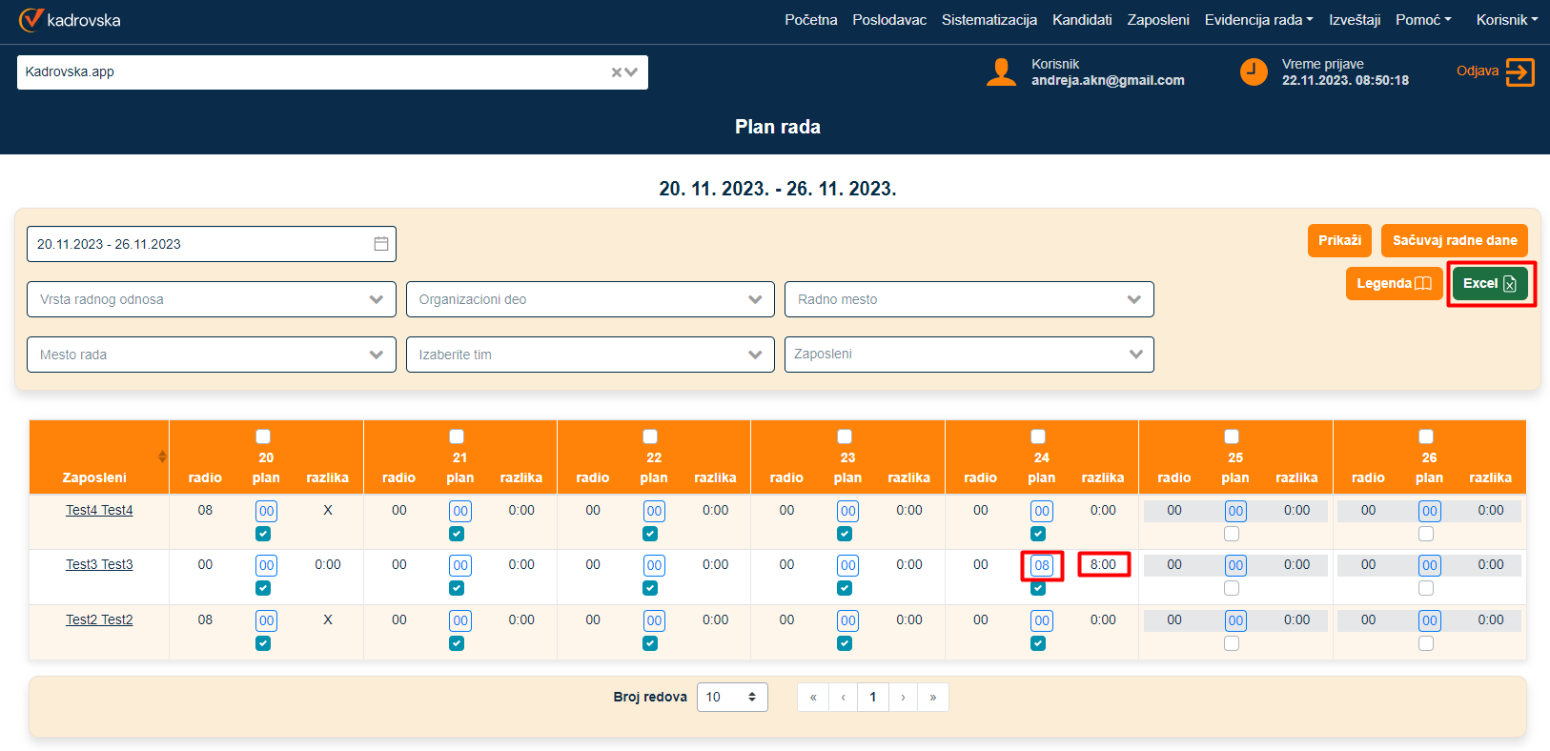Viewport: 1550px width, 751px height.
Task: Toggle the day 20 header checkbox
Action: (263, 436)
